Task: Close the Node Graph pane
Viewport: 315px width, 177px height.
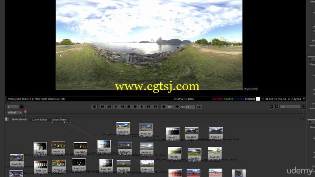Action: pyautogui.click(x=304, y=119)
